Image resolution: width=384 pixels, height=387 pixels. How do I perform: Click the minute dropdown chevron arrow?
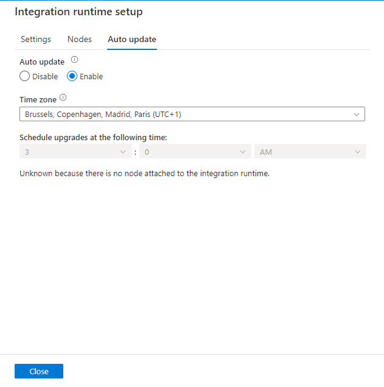point(243,152)
